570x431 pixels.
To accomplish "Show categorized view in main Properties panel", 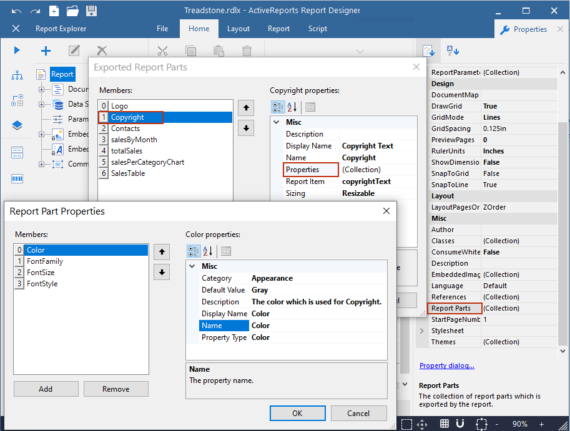I will click(x=429, y=51).
